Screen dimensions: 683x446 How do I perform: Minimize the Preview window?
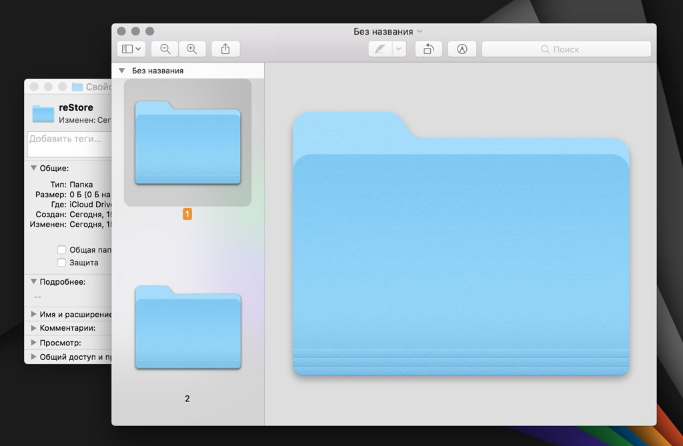coord(135,31)
